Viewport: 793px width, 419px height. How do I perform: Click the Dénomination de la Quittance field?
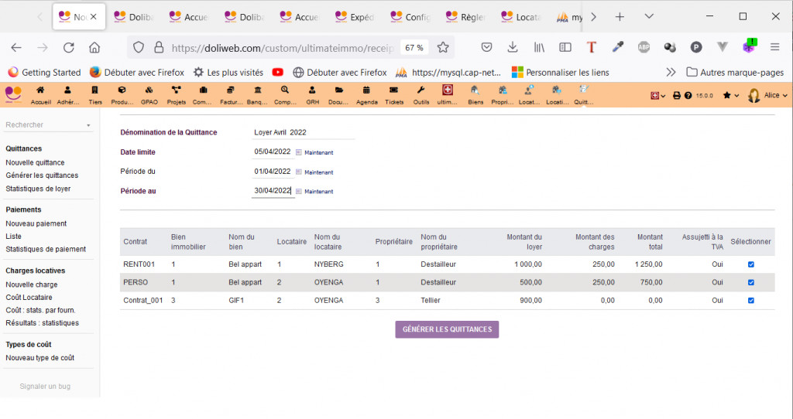304,132
